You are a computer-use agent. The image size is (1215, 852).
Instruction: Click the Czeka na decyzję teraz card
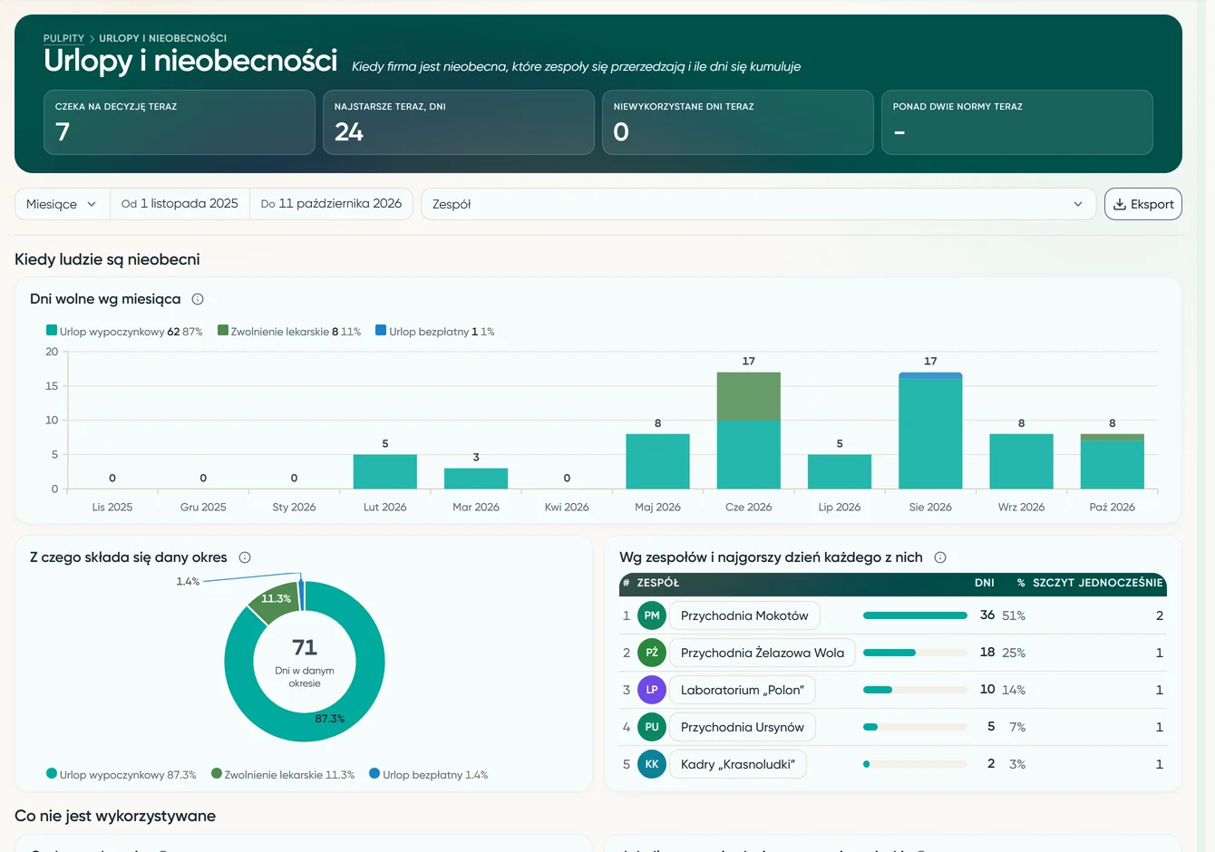[180, 122]
